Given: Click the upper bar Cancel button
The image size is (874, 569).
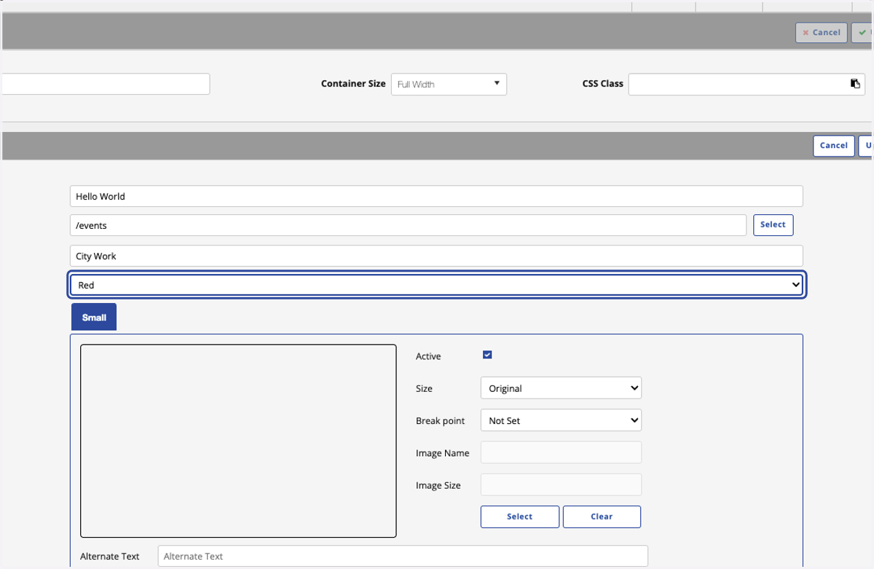Looking at the screenshot, I should [x=821, y=33].
